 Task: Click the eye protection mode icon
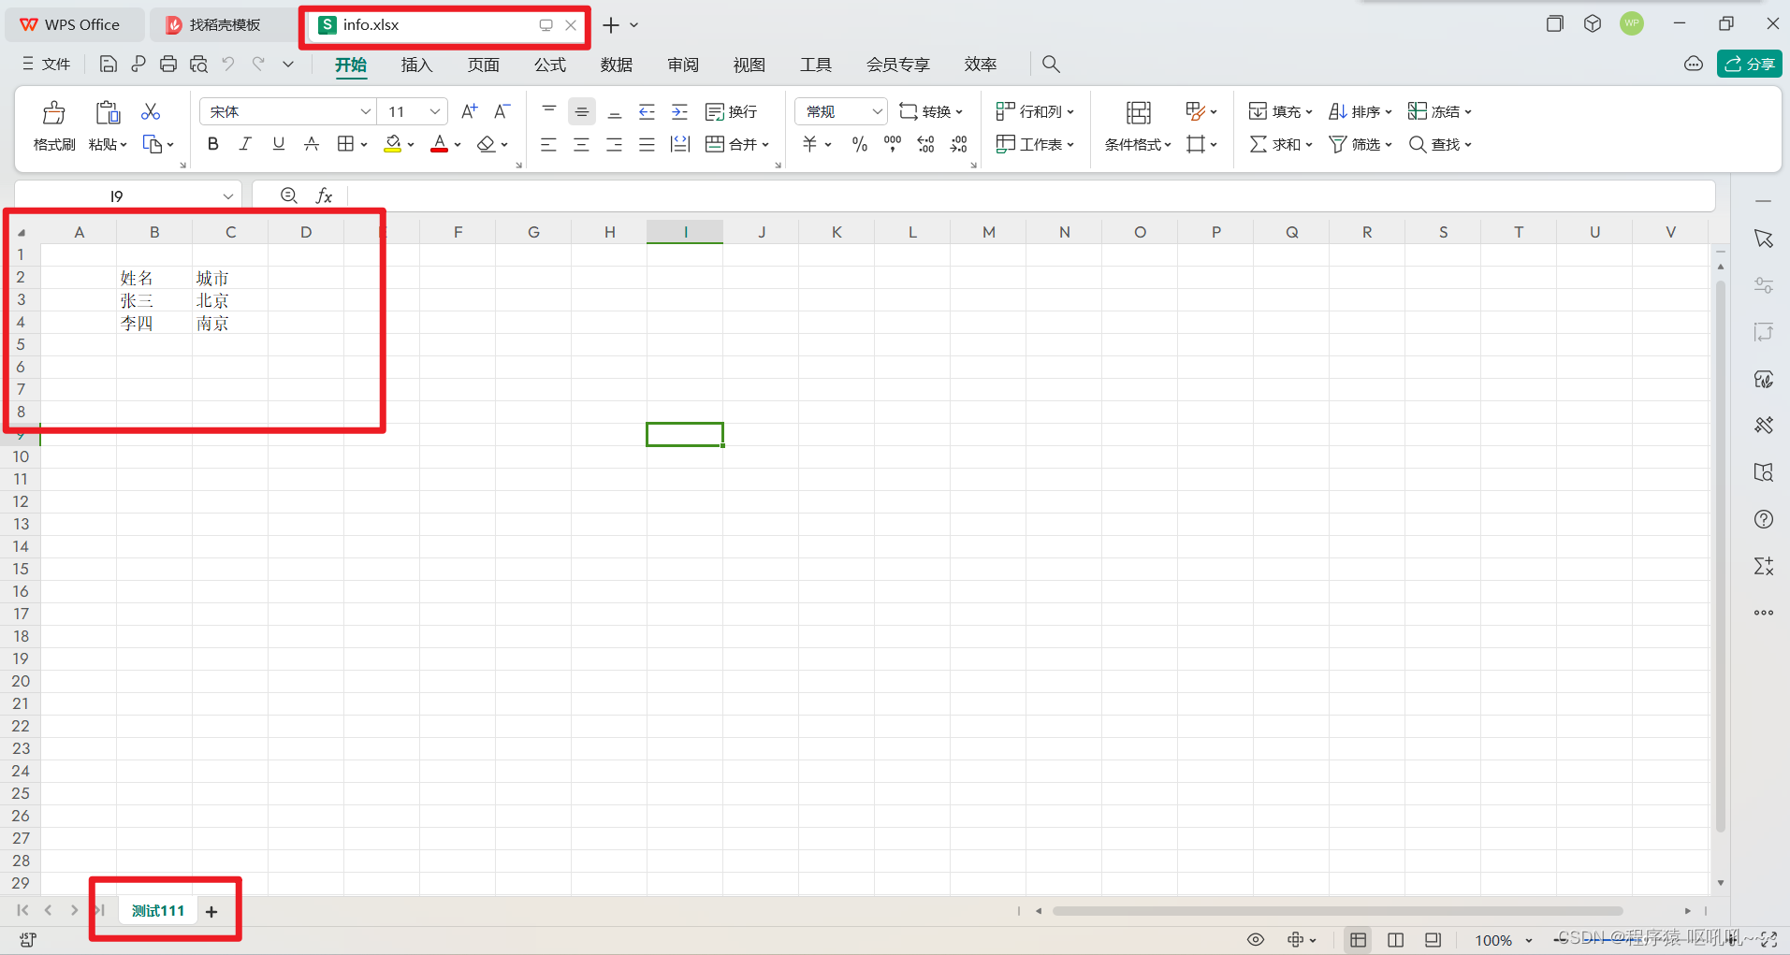click(1256, 939)
